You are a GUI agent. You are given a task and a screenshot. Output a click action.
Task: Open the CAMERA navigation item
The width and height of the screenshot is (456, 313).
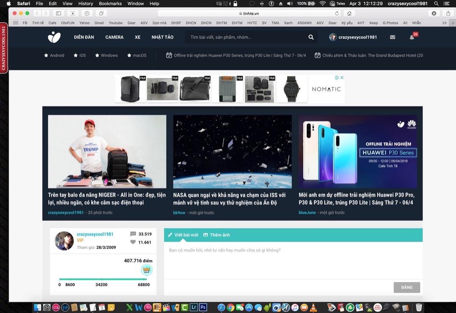[x=114, y=37]
